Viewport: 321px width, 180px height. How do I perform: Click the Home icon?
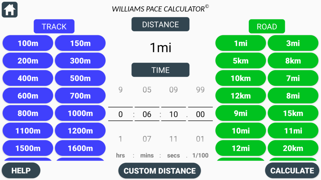click(x=9, y=9)
